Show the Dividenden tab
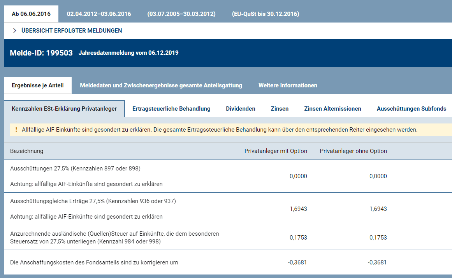452x278 pixels. tap(241, 109)
